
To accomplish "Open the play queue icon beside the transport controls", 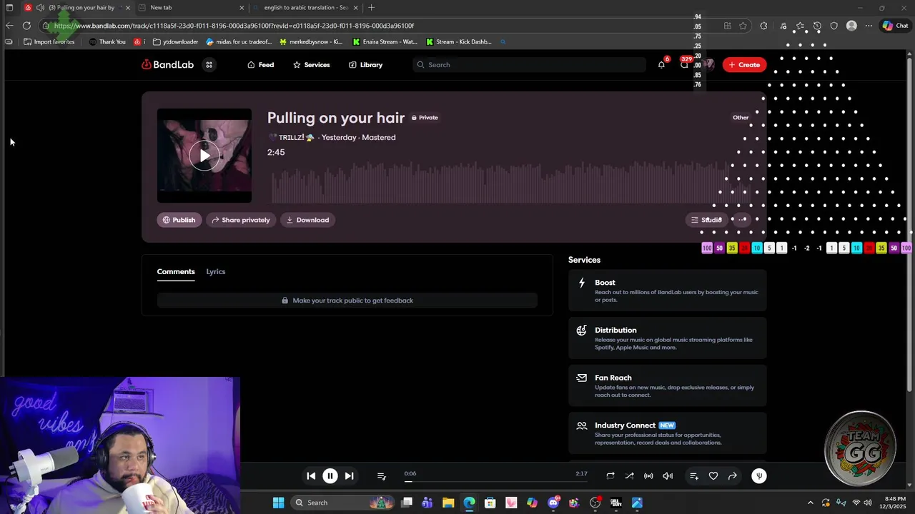I will click(x=382, y=476).
